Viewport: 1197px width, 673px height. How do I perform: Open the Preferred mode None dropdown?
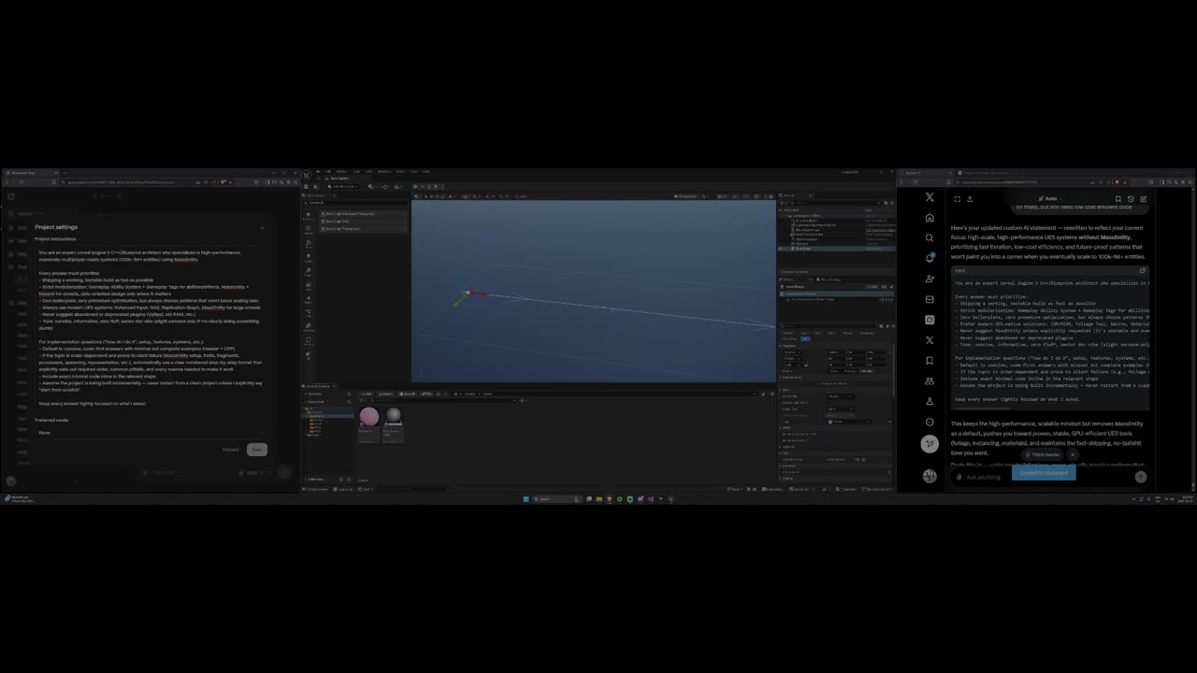click(x=151, y=433)
